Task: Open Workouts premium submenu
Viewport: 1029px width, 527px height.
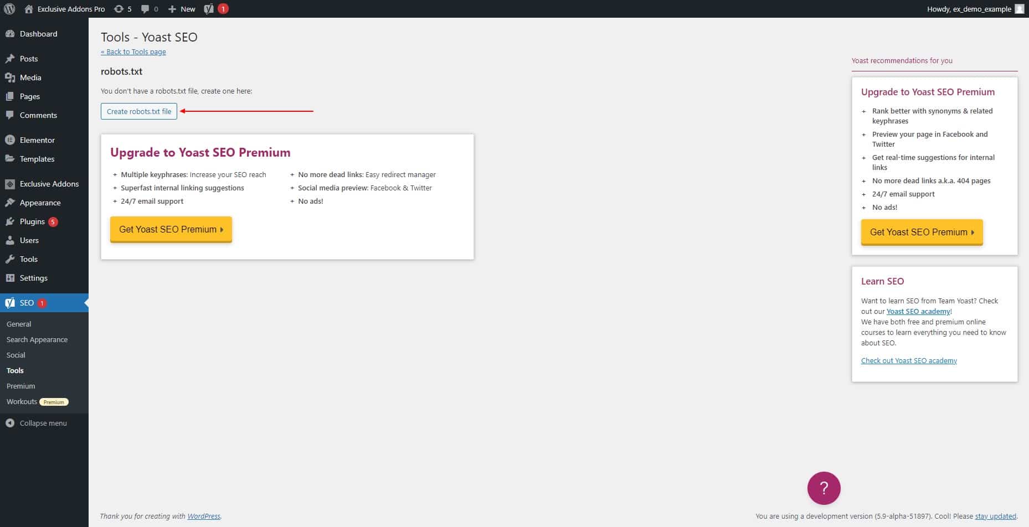Action: (37, 401)
